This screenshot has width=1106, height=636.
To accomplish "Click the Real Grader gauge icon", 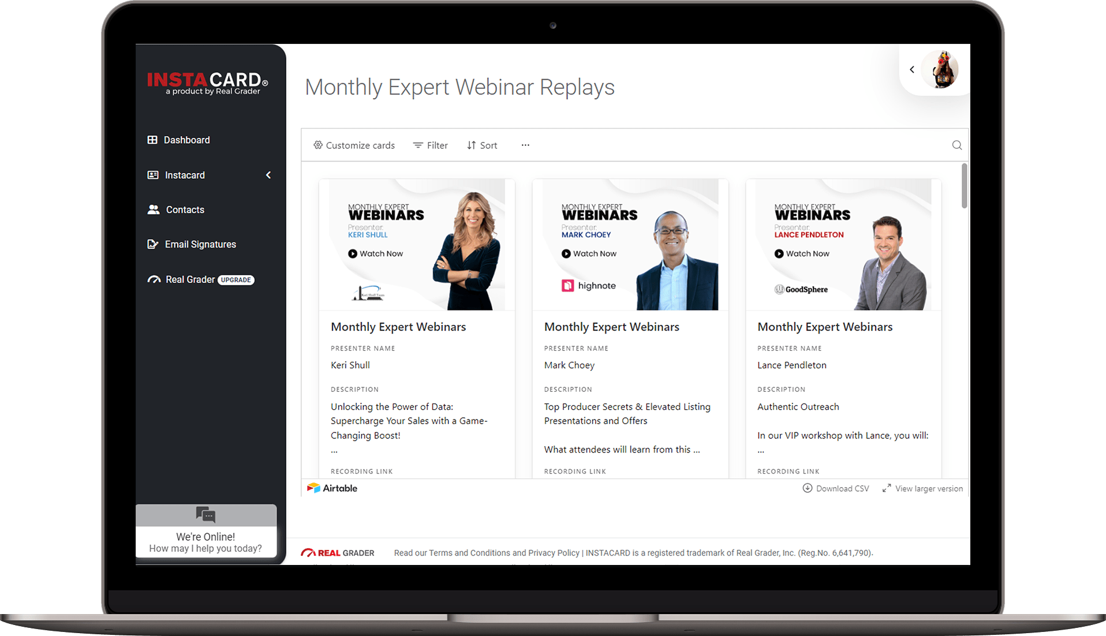I will pos(154,279).
